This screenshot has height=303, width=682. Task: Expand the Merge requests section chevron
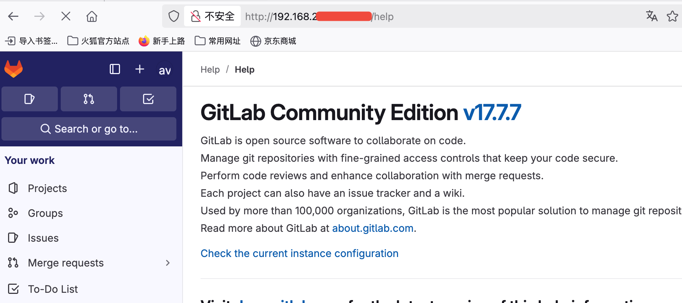click(168, 262)
